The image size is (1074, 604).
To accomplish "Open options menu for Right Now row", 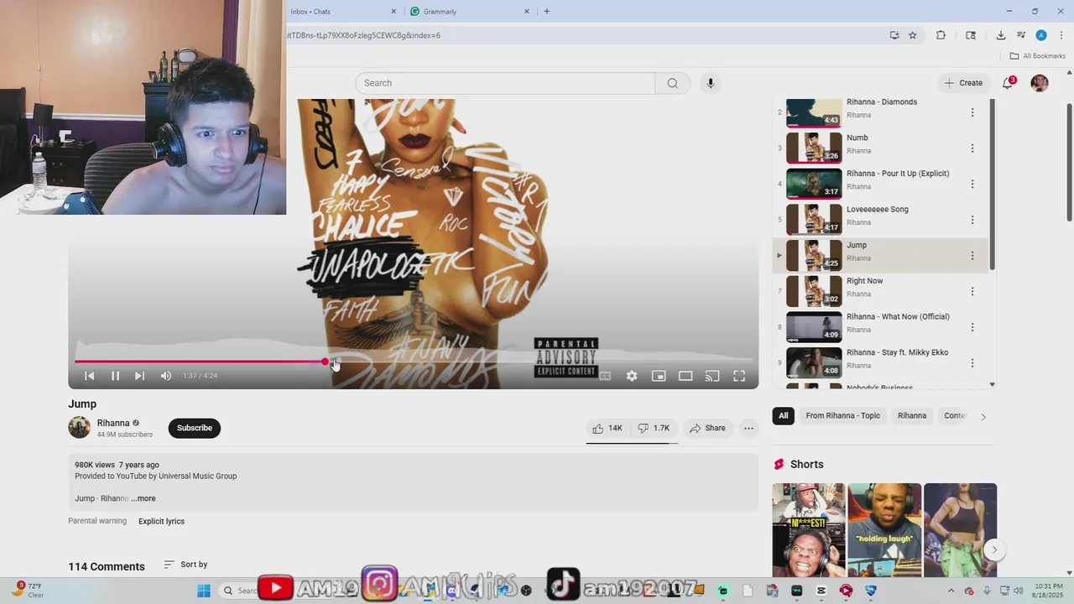I will tap(972, 291).
